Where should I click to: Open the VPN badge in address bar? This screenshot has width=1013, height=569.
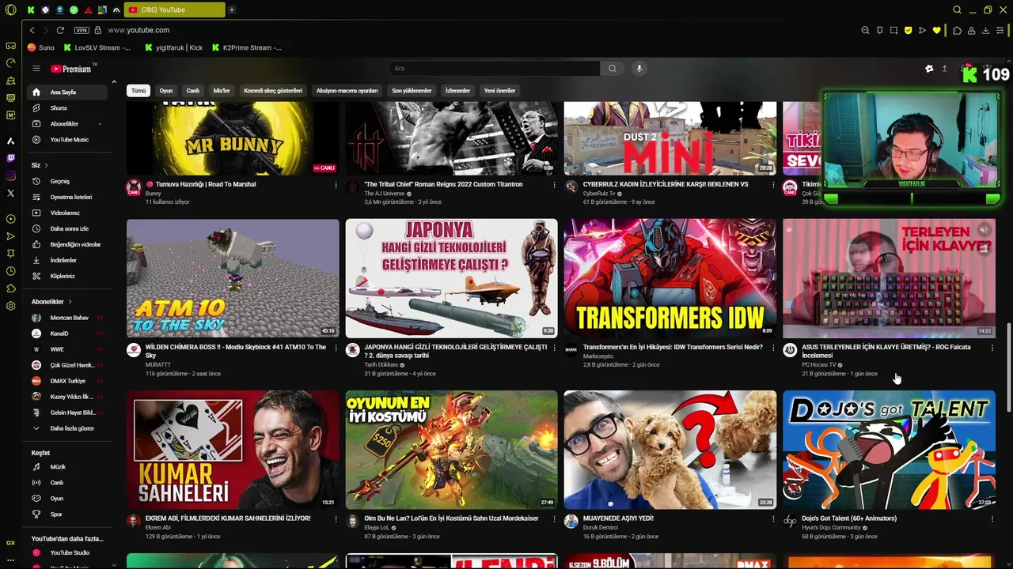[x=82, y=30]
